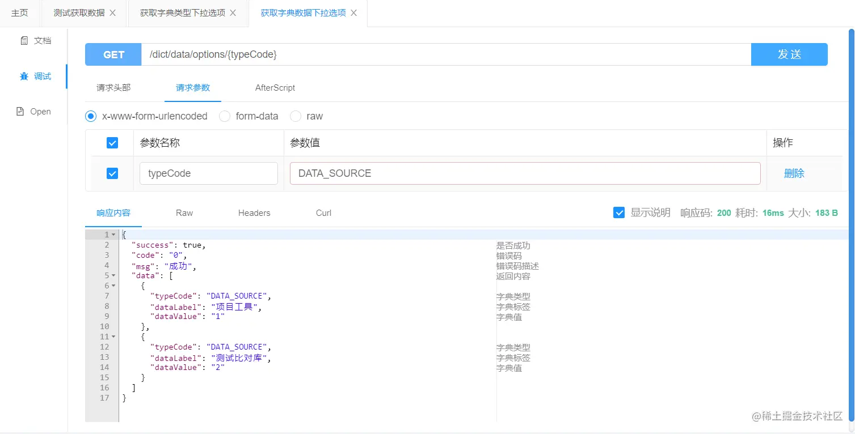The width and height of the screenshot is (855, 434).
Task: Uncheck the typeCode parameter row checkbox
Action: [x=112, y=173]
